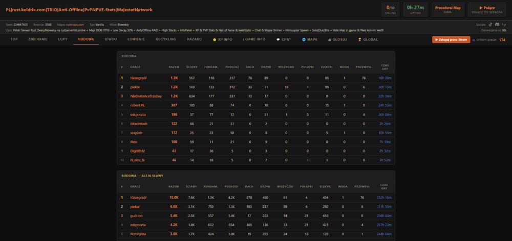Click the ELEKTR. header in the Aleja Sławy table
Viewport: 512px width, 241px height.
coord(326,186)
